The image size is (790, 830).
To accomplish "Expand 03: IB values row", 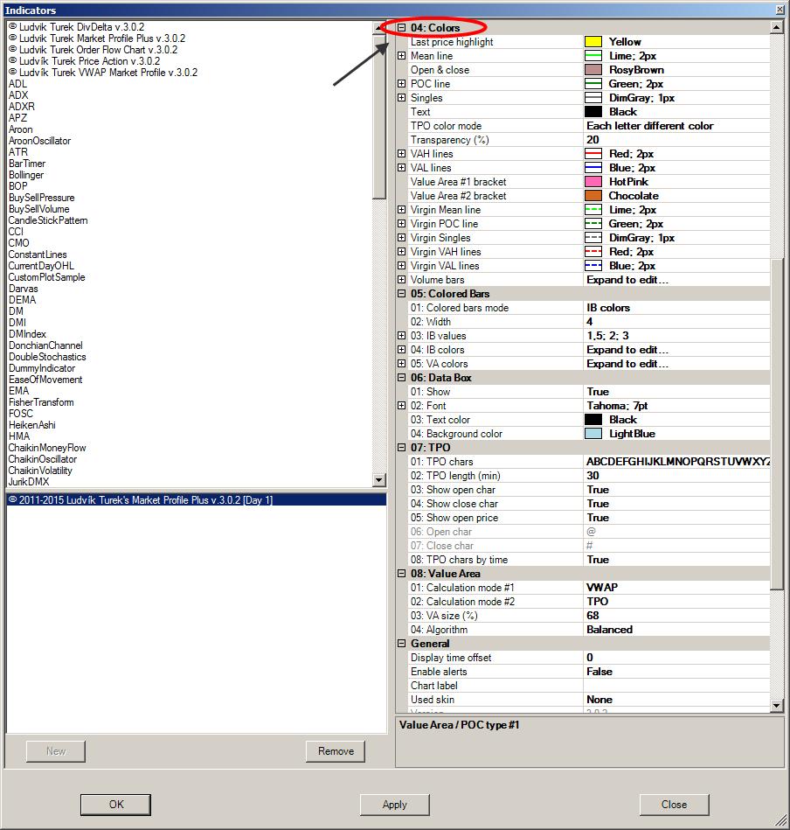I will click(401, 336).
